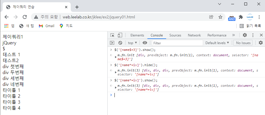This screenshot has width=265, height=115.
Task: Clear console with the ban icon
Action: (120, 43)
